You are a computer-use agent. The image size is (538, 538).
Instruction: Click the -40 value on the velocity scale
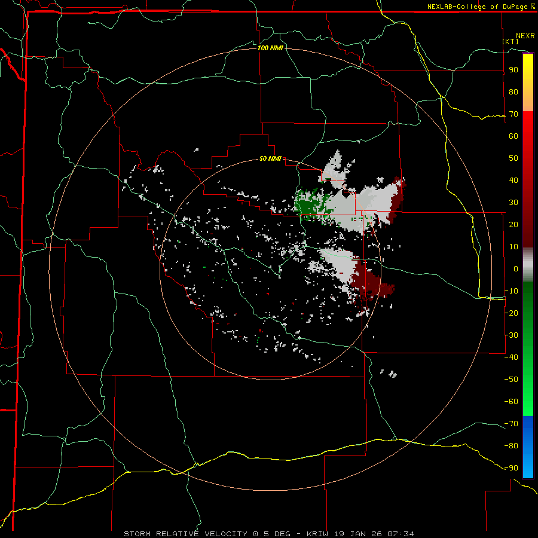511,357
